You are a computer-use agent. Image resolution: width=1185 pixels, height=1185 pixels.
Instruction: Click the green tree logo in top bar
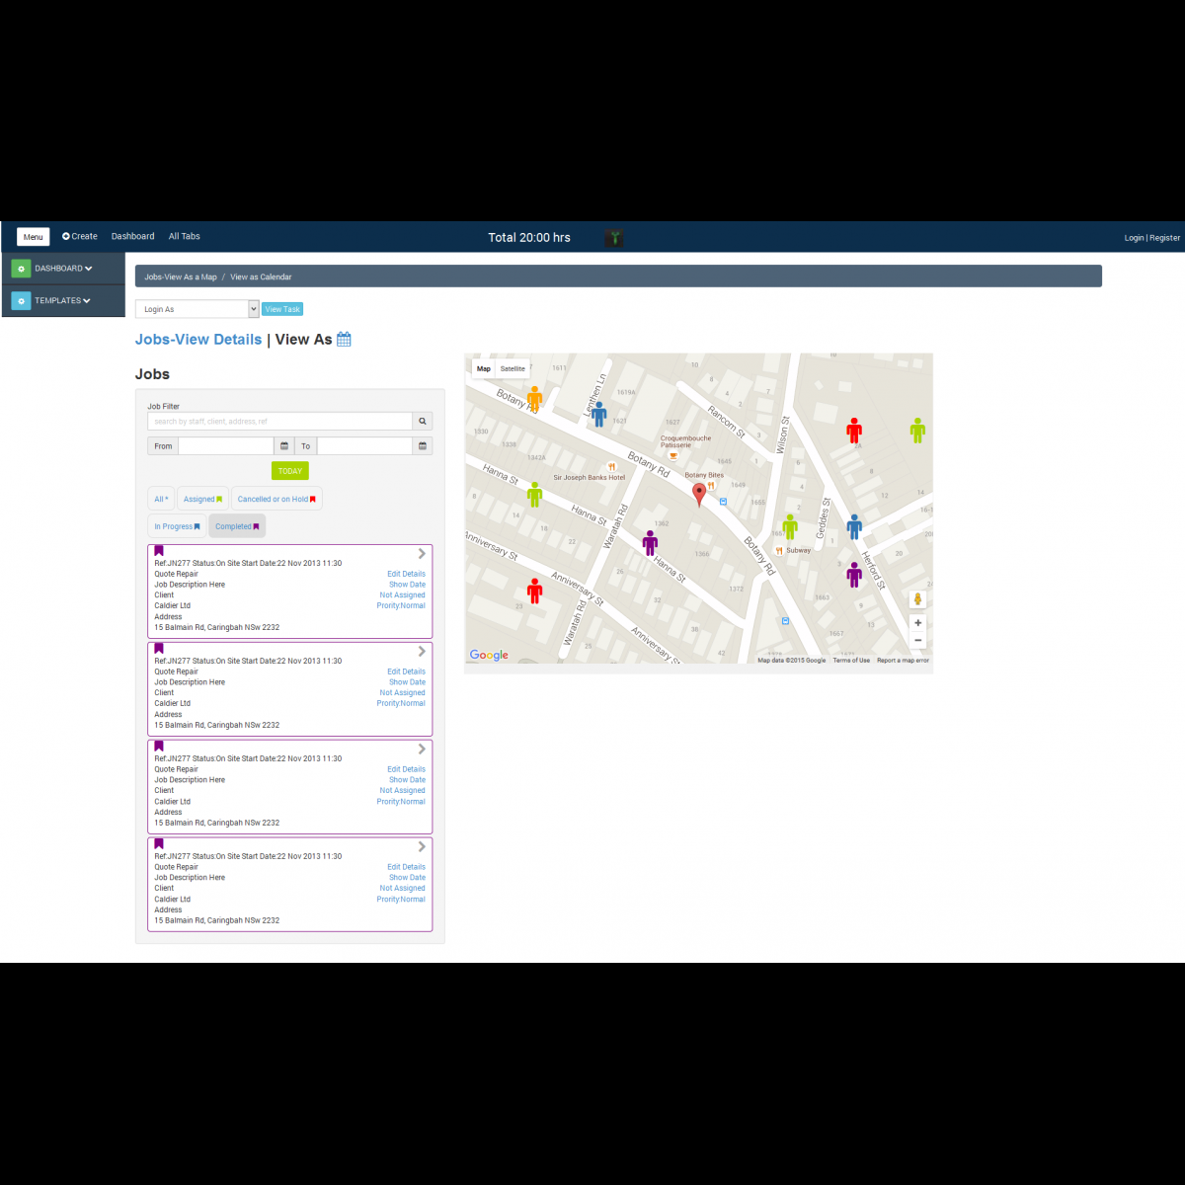point(614,237)
